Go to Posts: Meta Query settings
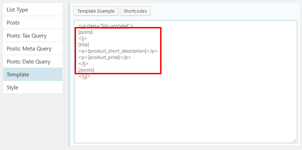Viewport: 302px width, 150px height. (x=33, y=49)
